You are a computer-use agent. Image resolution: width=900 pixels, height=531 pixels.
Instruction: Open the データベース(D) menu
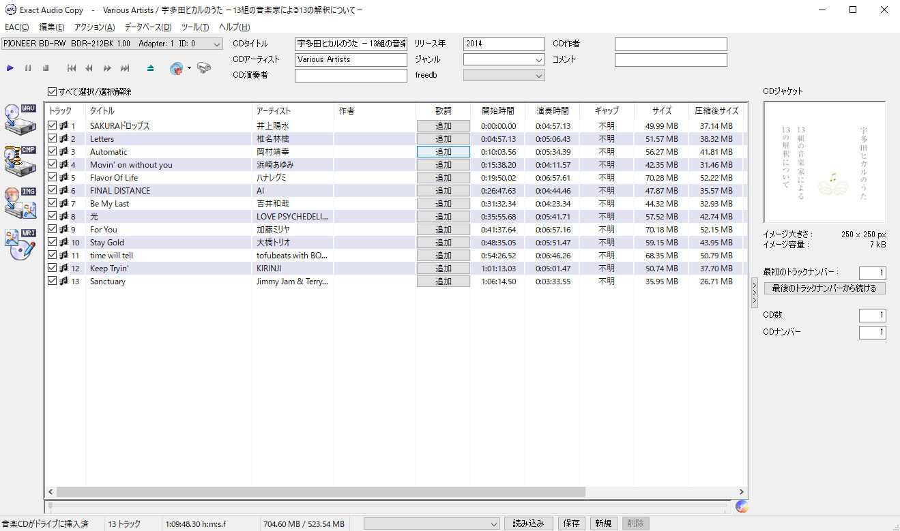(x=148, y=27)
